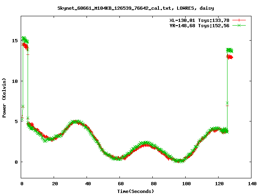Click x-axis tick label 80
This screenshot has height=195, width=260.
click(x=154, y=184)
